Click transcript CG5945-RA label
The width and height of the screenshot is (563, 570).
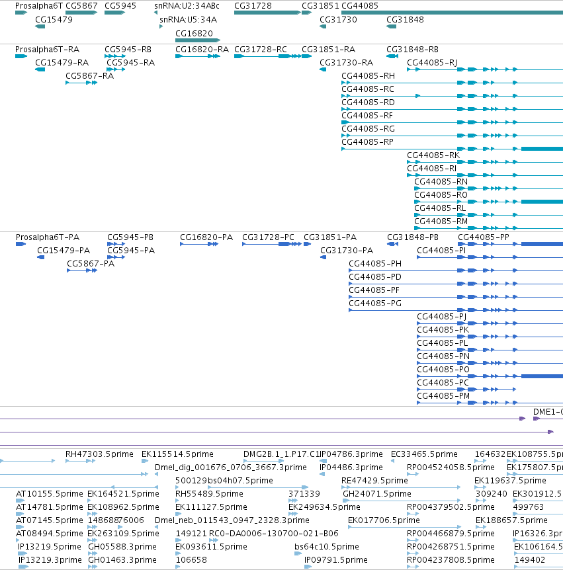131,63
